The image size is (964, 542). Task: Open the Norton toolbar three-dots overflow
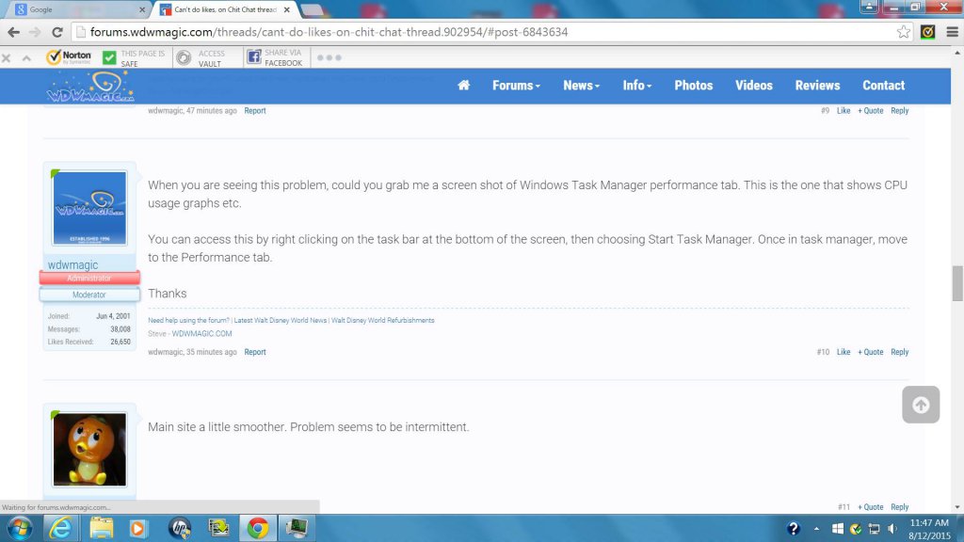pyautogui.click(x=329, y=57)
